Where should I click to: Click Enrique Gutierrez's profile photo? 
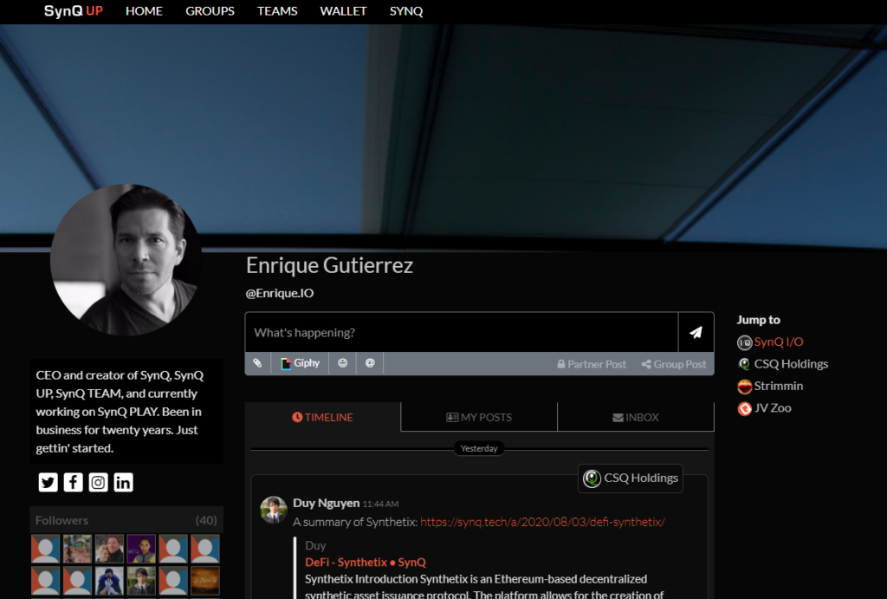point(126,260)
